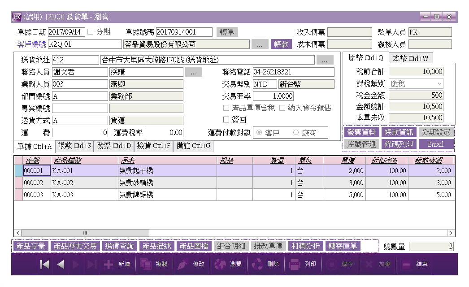469x287 pixels.
Task: Click the 條碼列印 button
Action: coord(399,144)
